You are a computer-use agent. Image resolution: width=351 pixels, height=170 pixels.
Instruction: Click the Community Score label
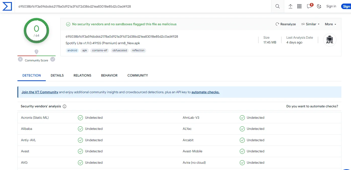pos(36,61)
